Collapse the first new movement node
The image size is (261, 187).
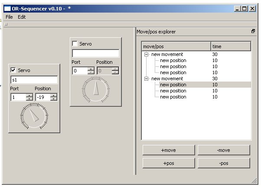[147, 55]
